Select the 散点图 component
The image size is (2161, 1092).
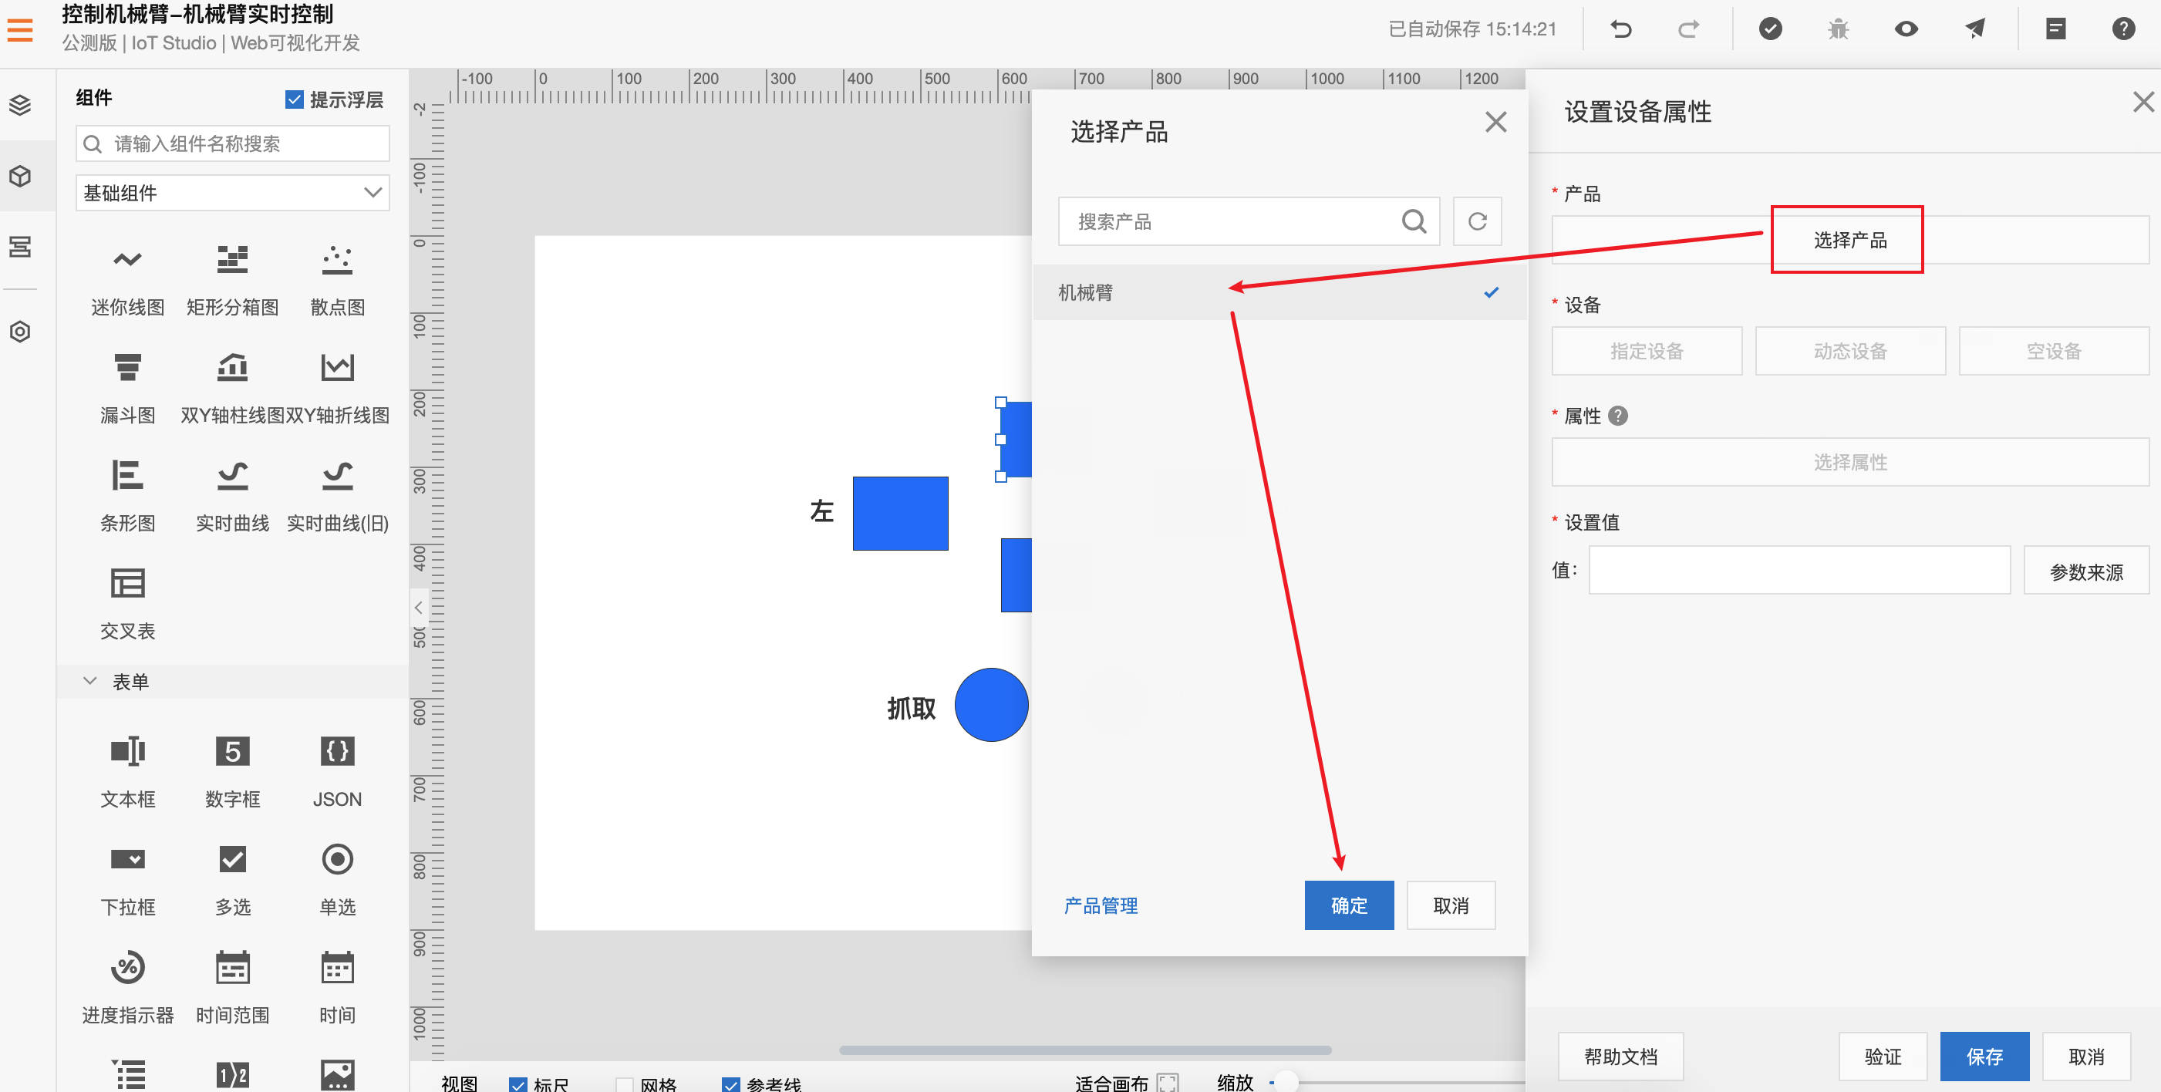(337, 280)
